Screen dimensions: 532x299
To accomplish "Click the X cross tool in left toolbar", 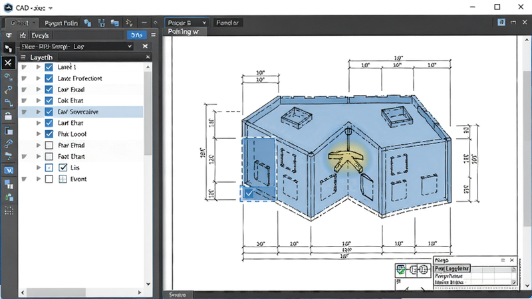I will [8, 62].
